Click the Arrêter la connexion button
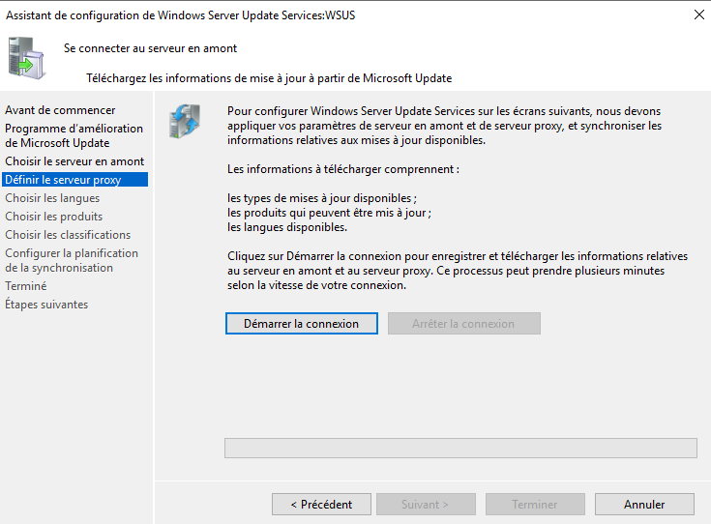This screenshot has width=711, height=524. pos(464,324)
